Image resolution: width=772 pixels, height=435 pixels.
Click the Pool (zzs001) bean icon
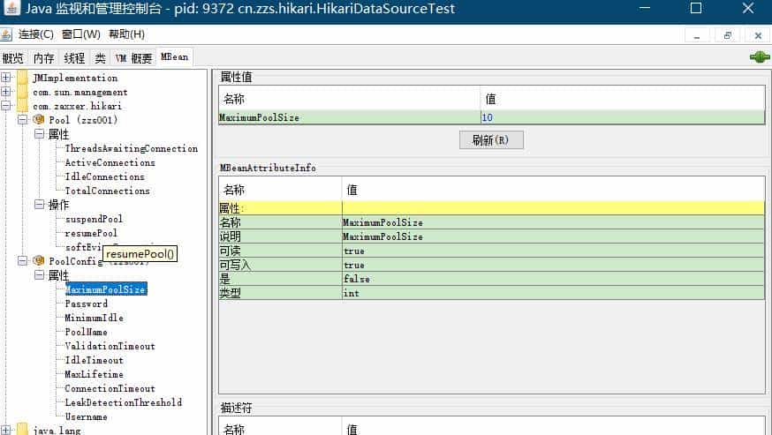[38, 120]
